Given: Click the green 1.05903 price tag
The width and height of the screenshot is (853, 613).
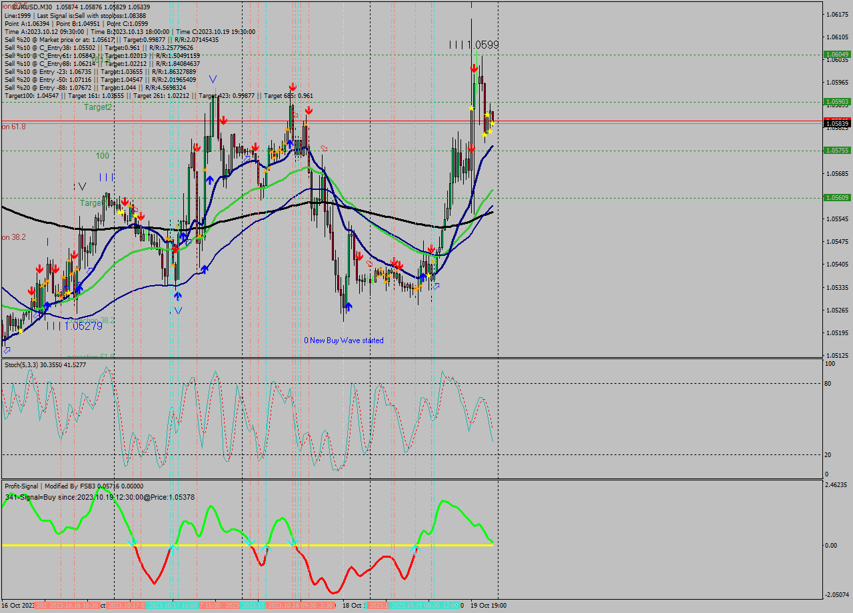Looking at the screenshot, I should 837,102.
